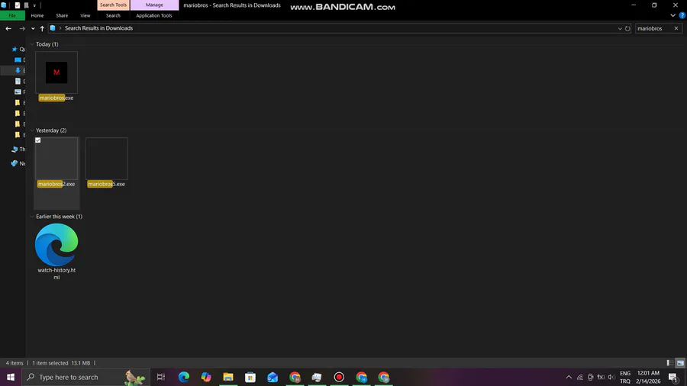Open Bandicam recorder from the taskbar

pyautogui.click(x=339, y=377)
